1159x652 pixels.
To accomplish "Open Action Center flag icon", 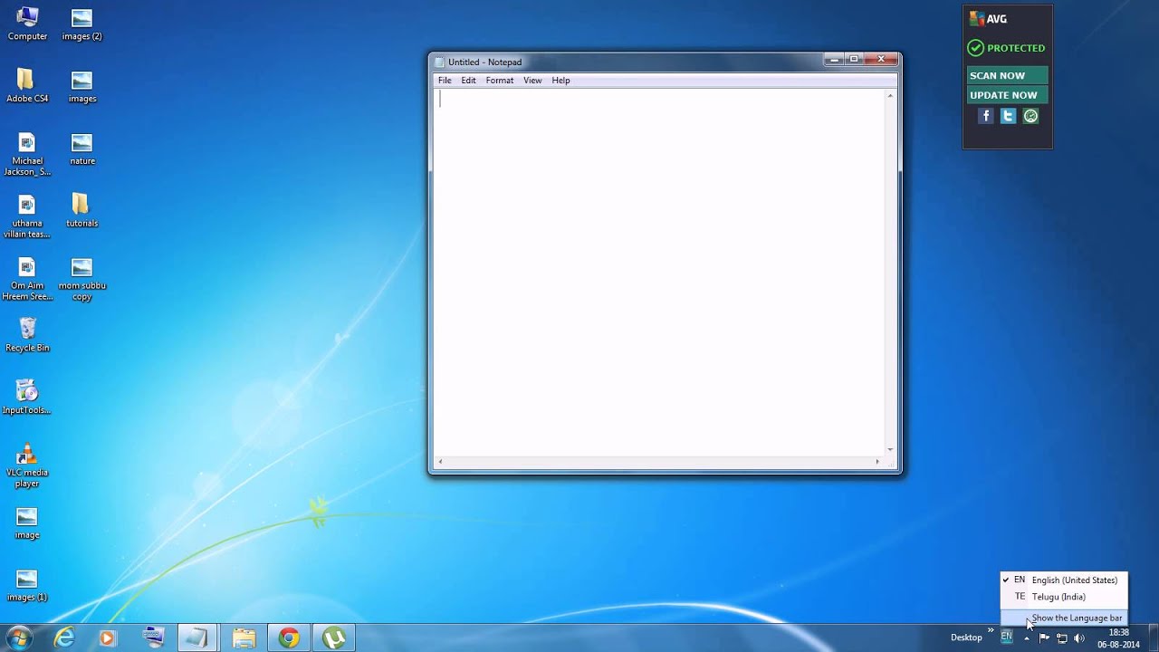I will point(1044,638).
